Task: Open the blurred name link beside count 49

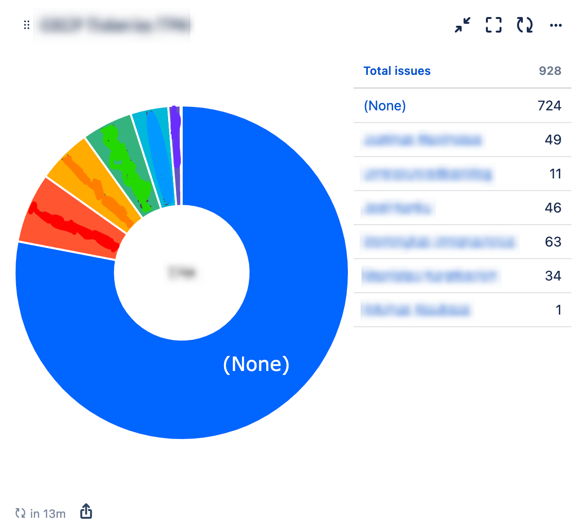Action: (x=423, y=140)
